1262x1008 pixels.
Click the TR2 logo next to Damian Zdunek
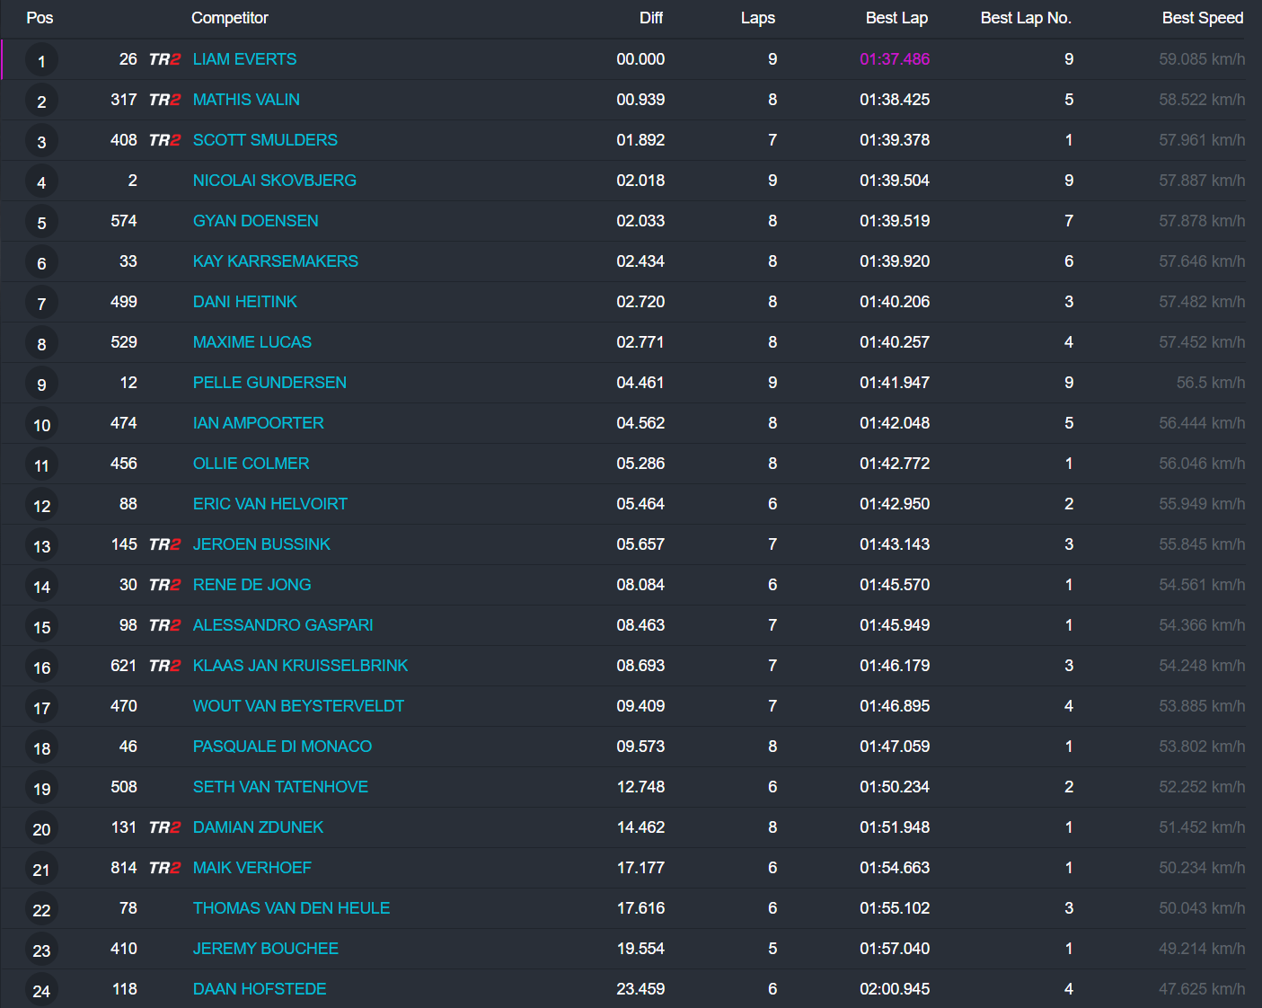pyautogui.click(x=164, y=827)
